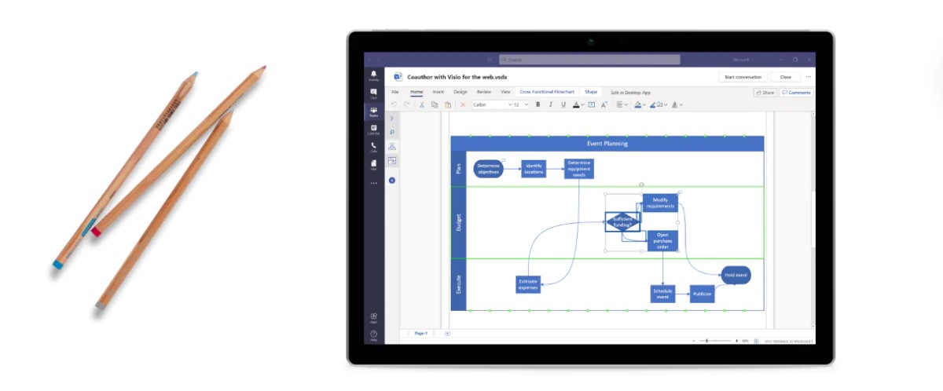This screenshot has width=943, height=391.
Task: Switch to the Review tab
Action: (x=484, y=92)
